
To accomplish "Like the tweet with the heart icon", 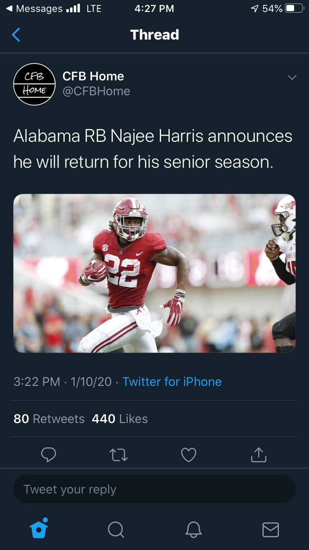I will point(189,455).
